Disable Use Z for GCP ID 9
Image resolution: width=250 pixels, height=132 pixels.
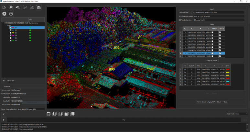click(220, 56)
